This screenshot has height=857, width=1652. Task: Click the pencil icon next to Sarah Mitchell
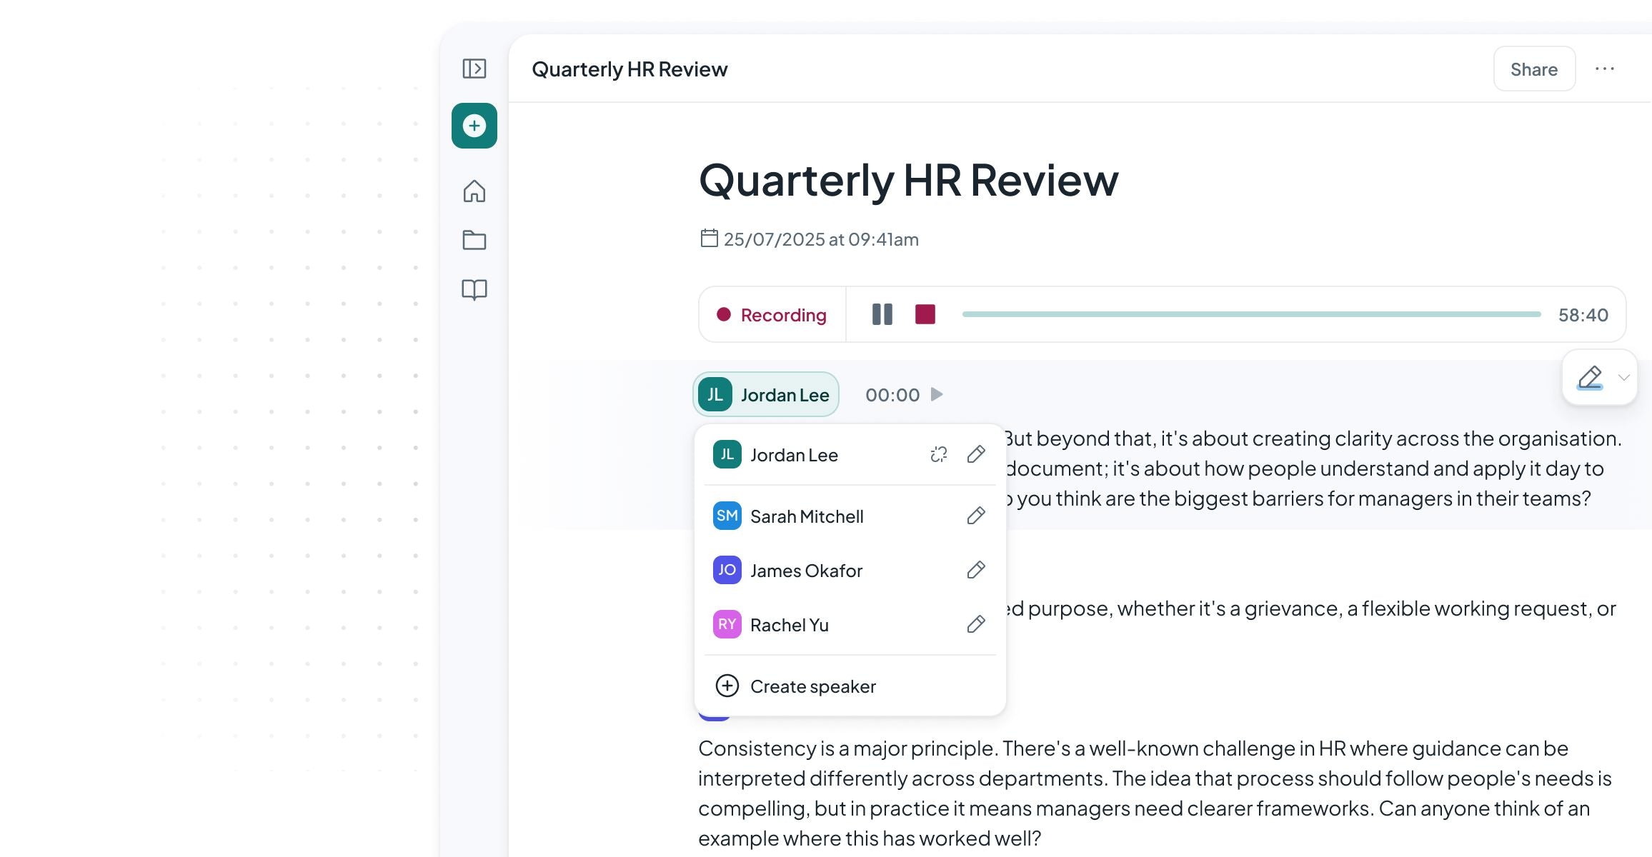point(976,516)
